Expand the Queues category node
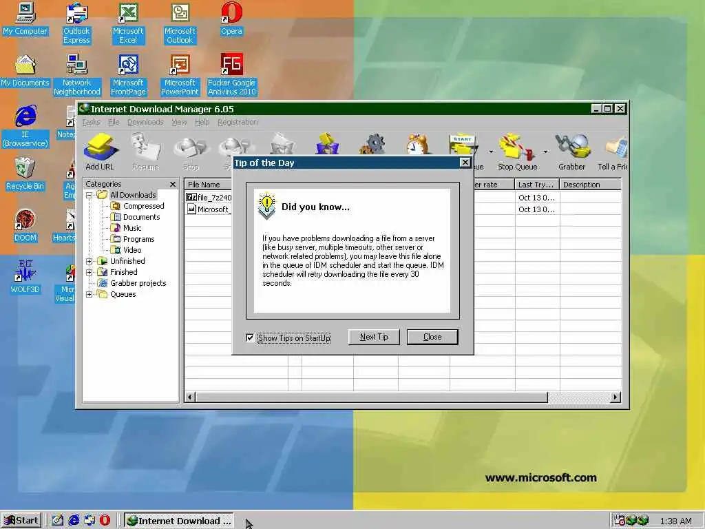Screen dimensions: 705x529 [89, 294]
